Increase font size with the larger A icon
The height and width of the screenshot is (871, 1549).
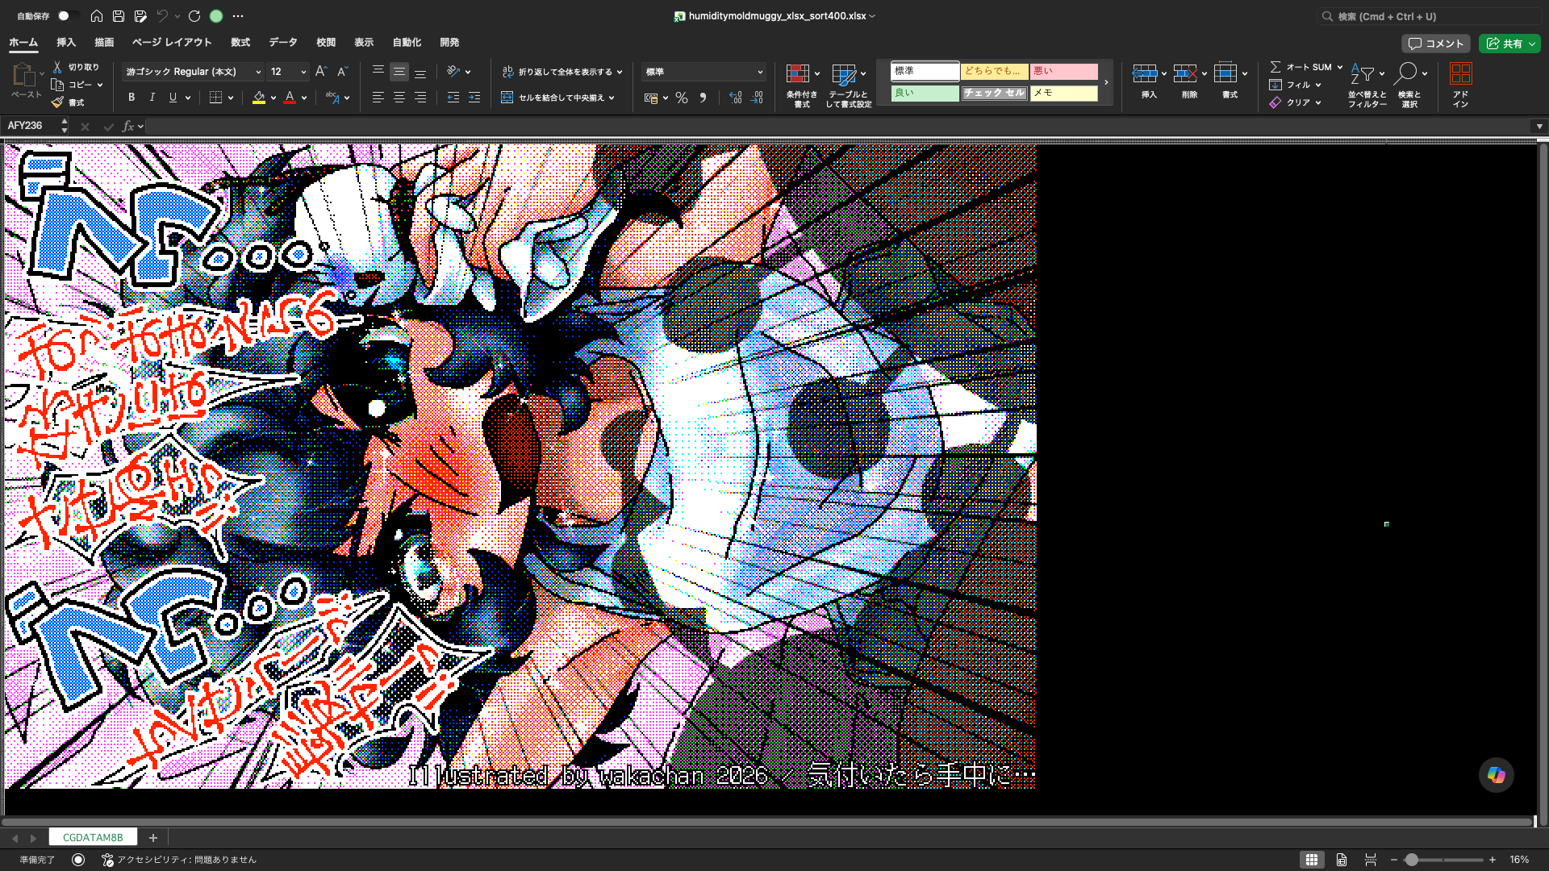321,72
